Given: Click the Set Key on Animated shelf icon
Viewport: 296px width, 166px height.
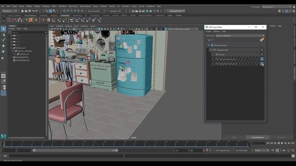Looking at the screenshot, I should point(49,20).
